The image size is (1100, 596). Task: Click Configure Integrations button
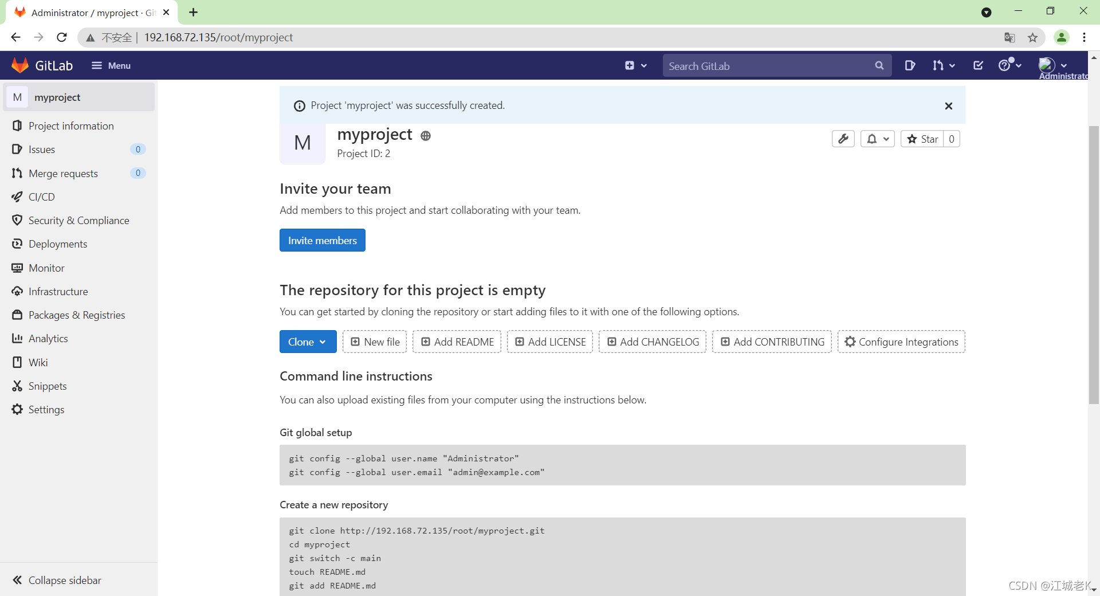click(901, 342)
